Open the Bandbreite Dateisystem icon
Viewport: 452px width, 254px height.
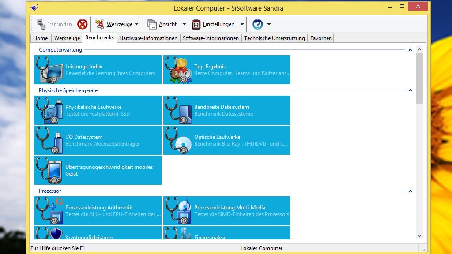click(x=178, y=110)
